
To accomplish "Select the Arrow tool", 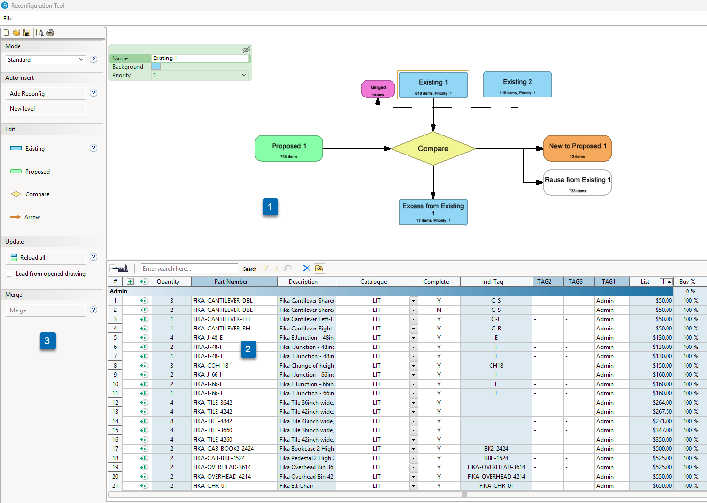I will pyautogui.click(x=25, y=217).
